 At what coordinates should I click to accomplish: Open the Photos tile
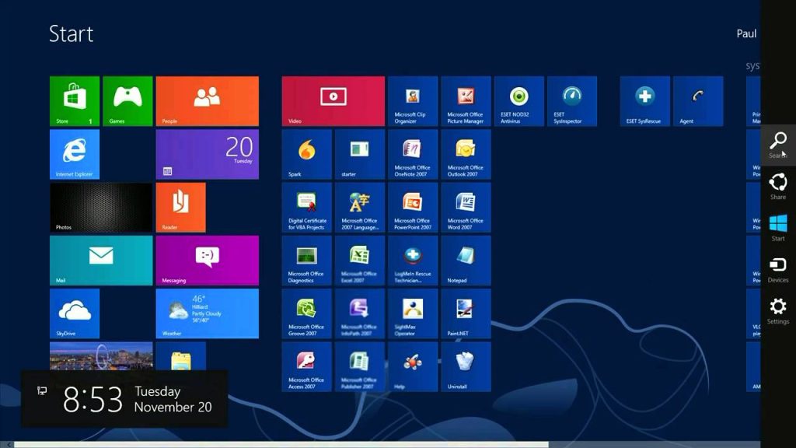(x=101, y=207)
